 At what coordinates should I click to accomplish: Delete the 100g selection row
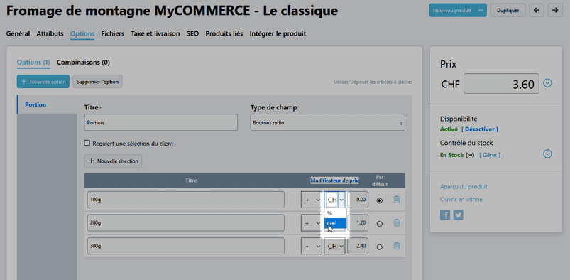click(x=397, y=200)
